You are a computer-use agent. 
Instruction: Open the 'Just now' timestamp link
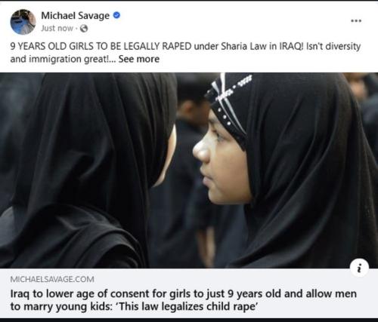pyautogui.click(x=57, y=29)
